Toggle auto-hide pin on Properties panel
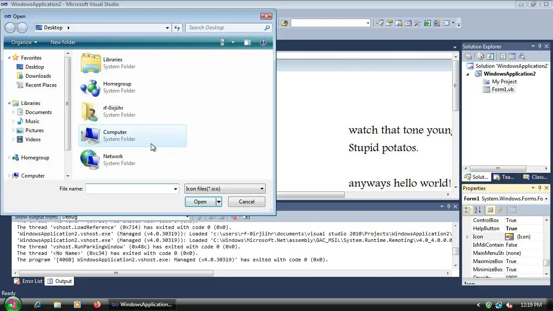This screenshot has height=311, width=553. 540,188
